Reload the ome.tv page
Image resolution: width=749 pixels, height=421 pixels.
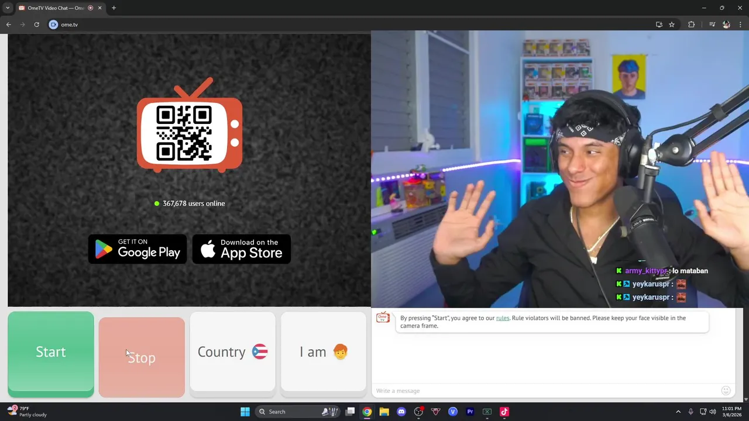click(36, 25)
